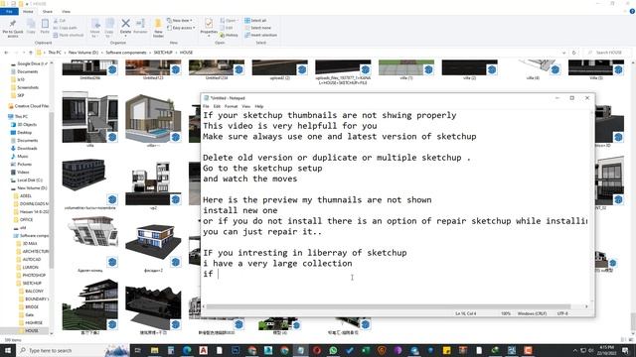Viewport: 636px width, 357px height.
Task: Click Invert selection in ribbon
Action: tap(260, 36)
